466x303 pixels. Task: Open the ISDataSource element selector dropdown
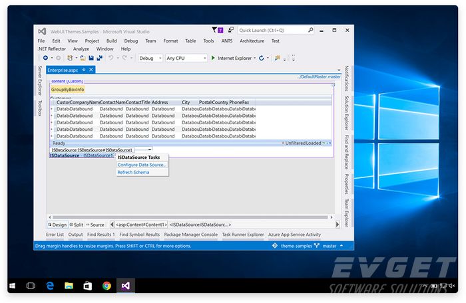pos(150,150)
